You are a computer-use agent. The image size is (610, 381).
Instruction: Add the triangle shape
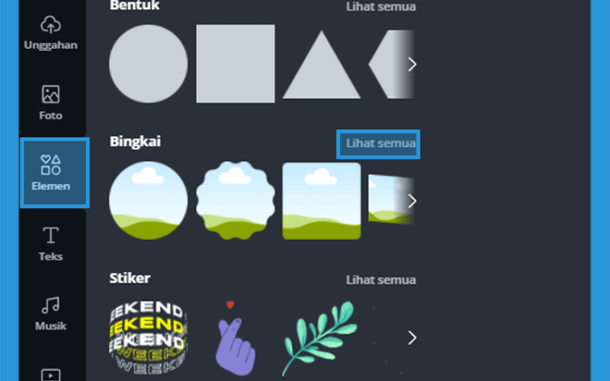click(321, 65)
